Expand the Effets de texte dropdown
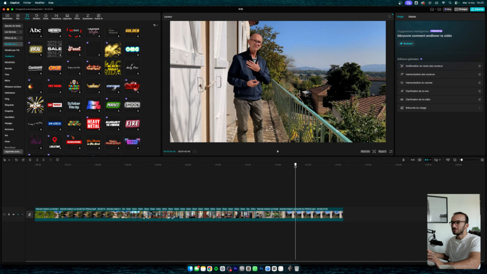Screen dimensions: 487x274 pos(13,38)
